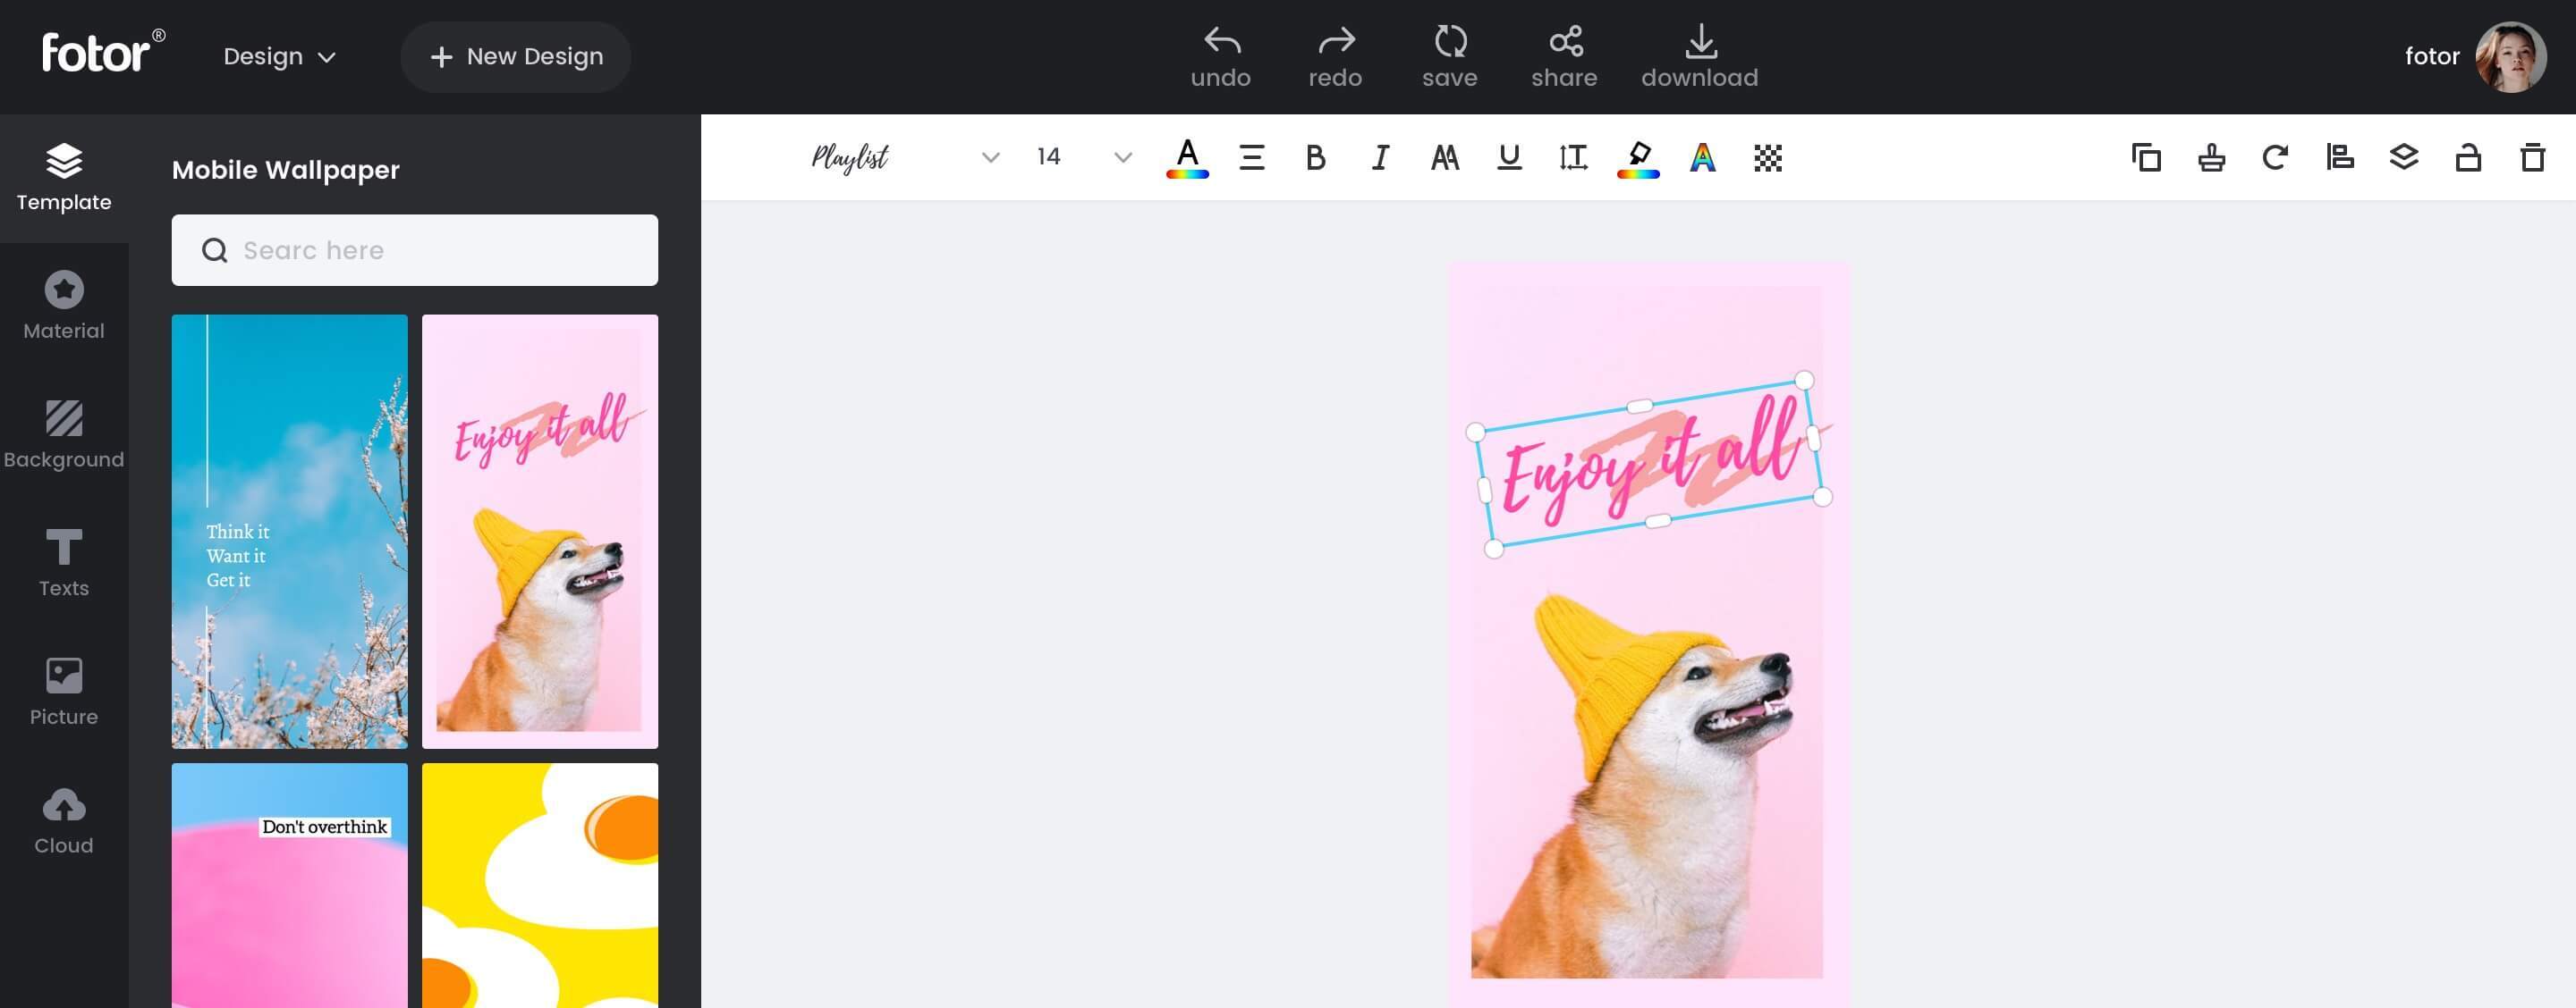
Task: Toggle the layer lock icon
Action: coord(2466,156)
